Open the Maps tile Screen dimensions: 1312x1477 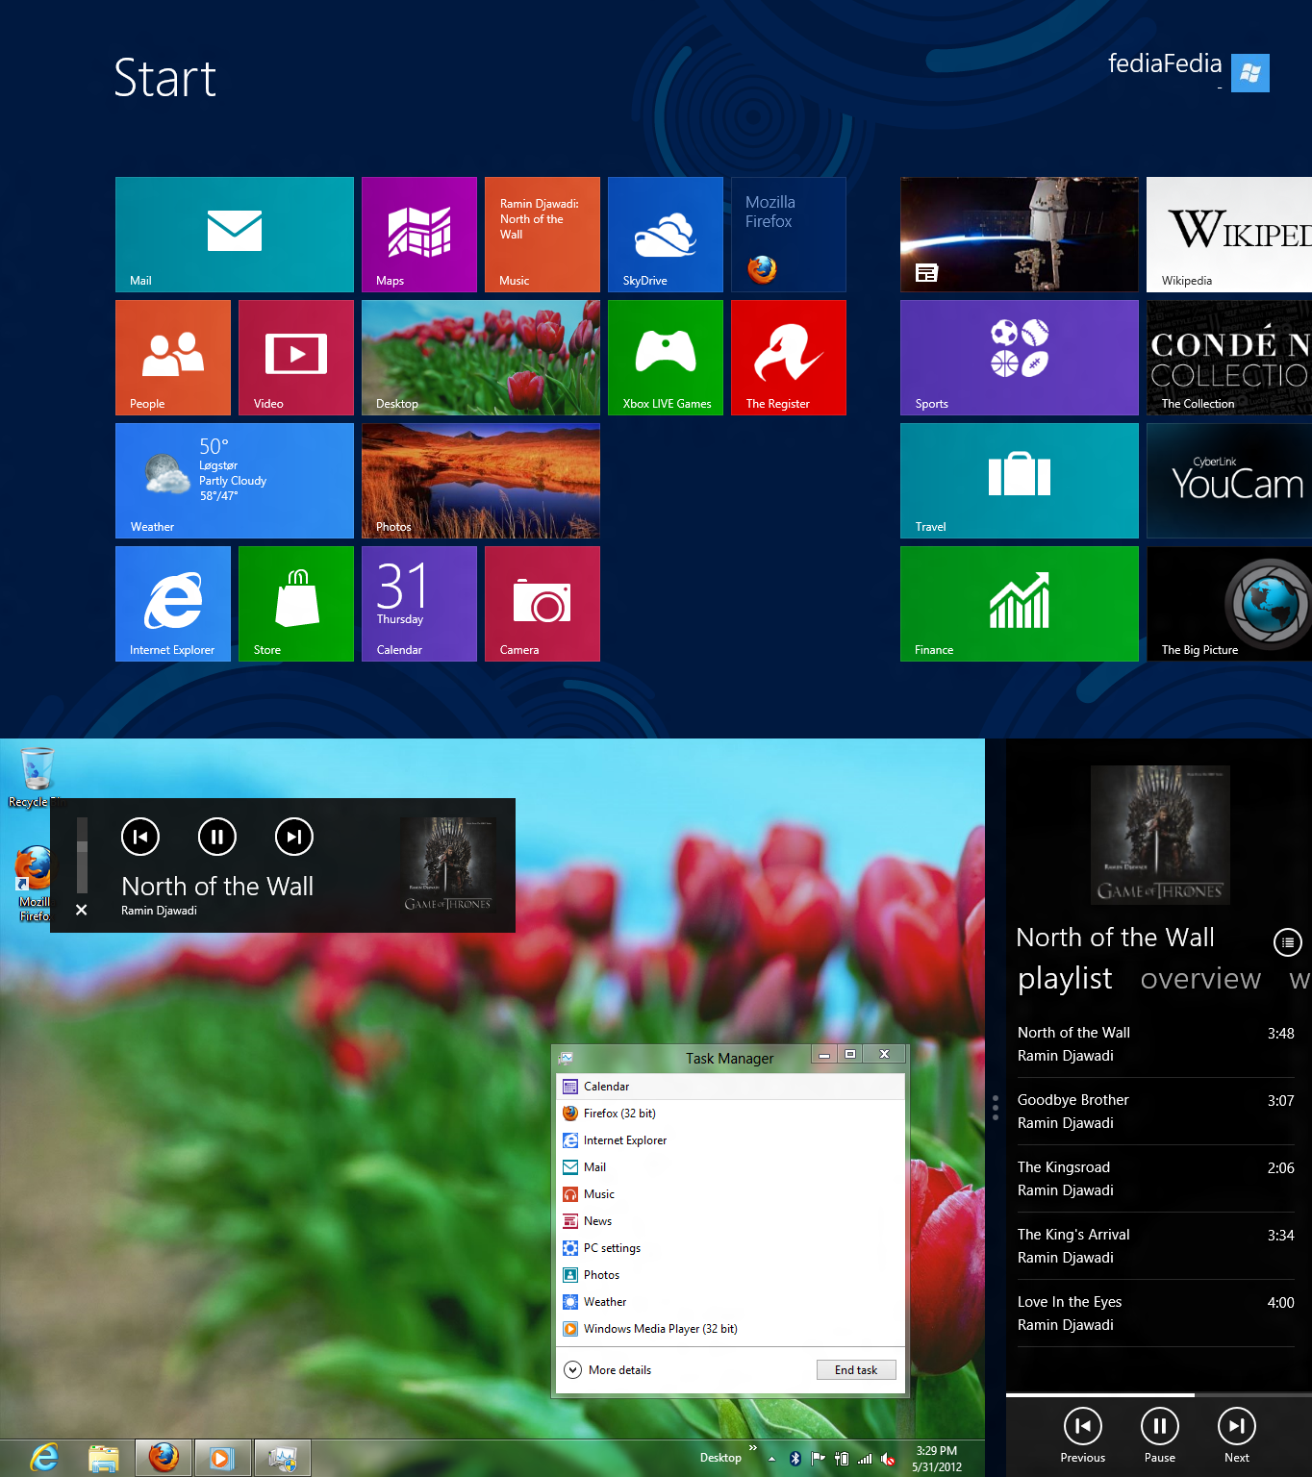[x=419, y=235]
